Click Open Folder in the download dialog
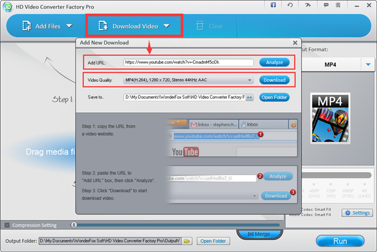The image size is (377, 252). (275, 97)
